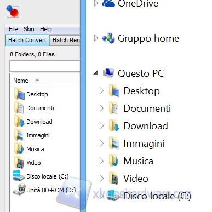The width and height of the screenshot is (212, 212).
Task: Click the Immagini folder icon in converter list
Action: [x=19, y=135]
